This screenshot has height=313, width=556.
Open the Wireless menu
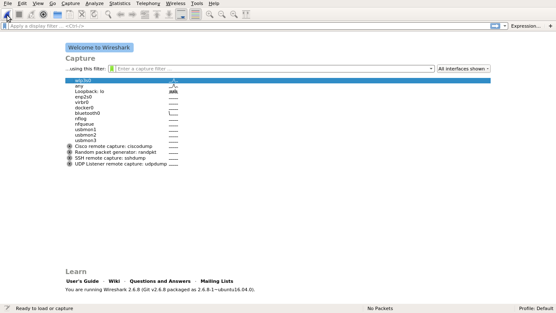[x=176, y=3]
